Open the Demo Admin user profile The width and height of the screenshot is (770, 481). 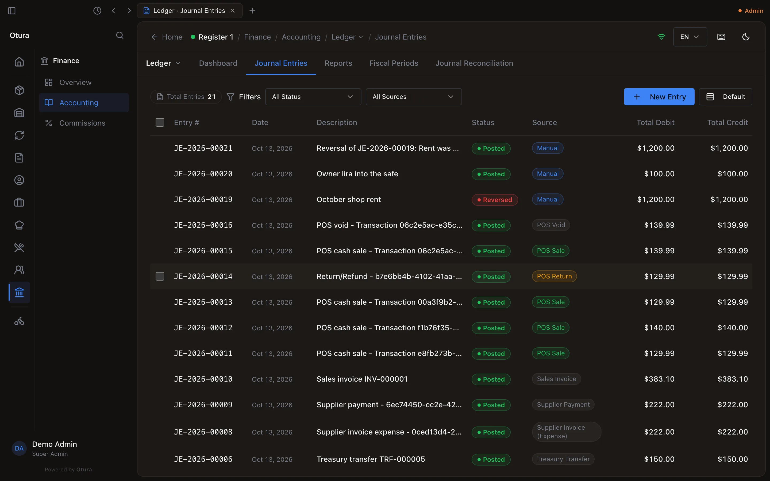click(x=45, y=449)
